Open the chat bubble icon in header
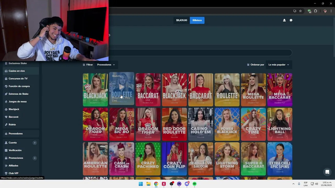Screen dimensions: 335x188 point(291,20)
